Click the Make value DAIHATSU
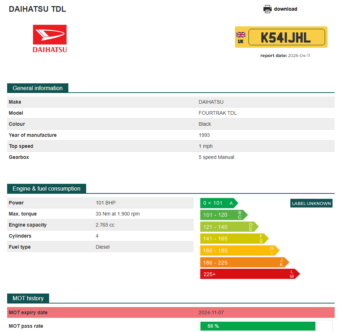Image resolution: width=340 pixels, height=332 pixels. [211, 102]
